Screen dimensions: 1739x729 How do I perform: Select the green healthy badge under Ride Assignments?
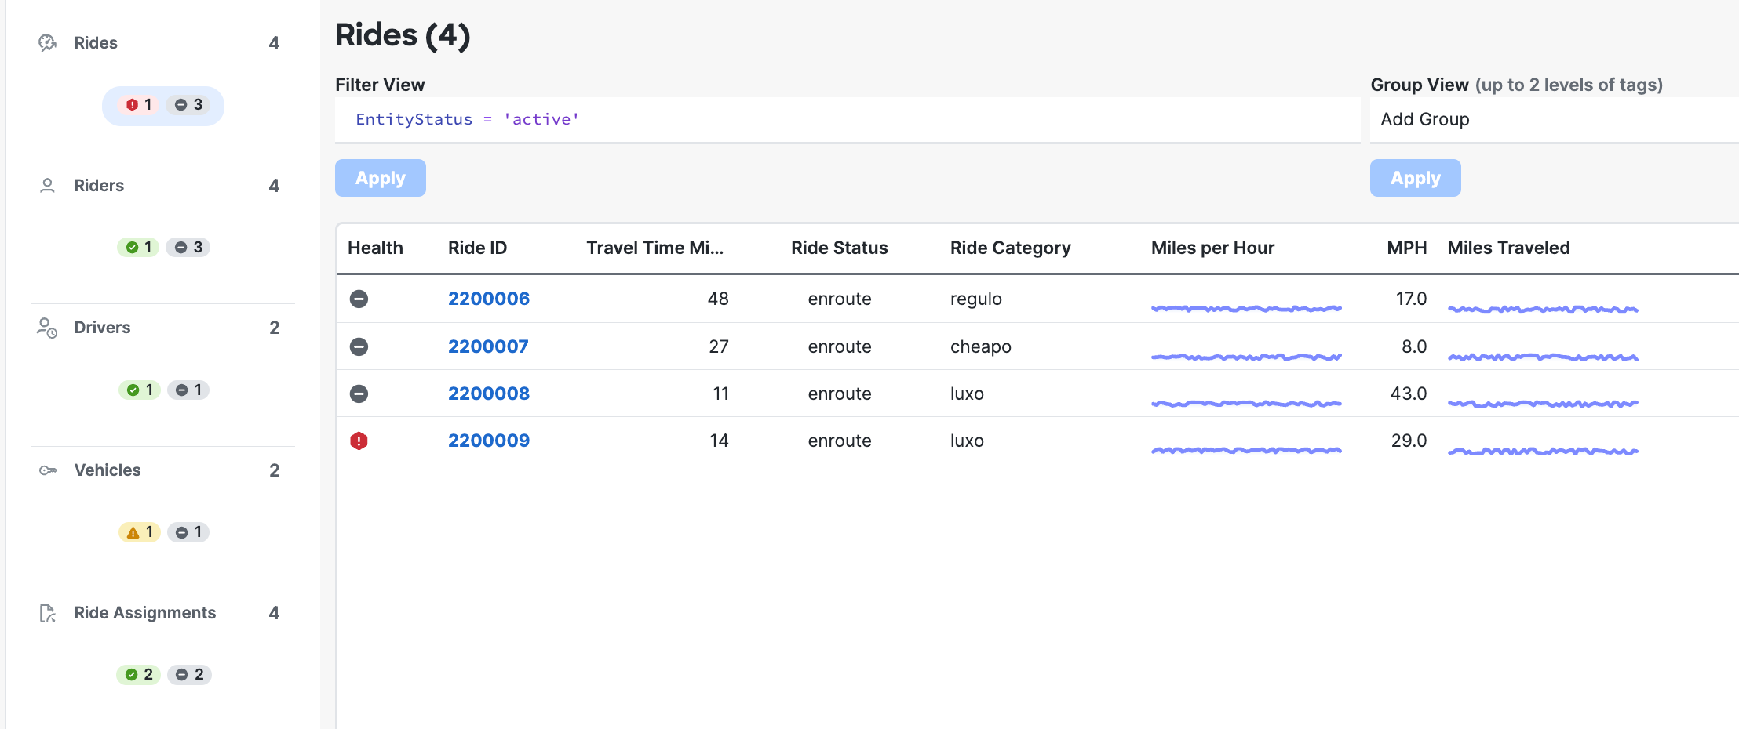tap(139, 675)
